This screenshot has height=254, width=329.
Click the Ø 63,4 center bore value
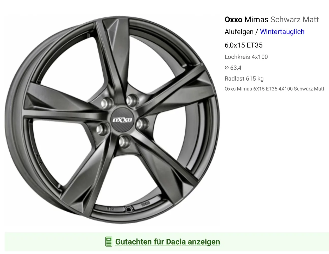pos(233,68)
